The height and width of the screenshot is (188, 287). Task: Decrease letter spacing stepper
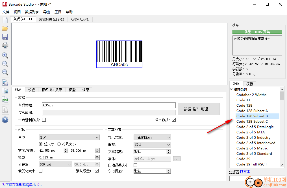click(169, 172)
